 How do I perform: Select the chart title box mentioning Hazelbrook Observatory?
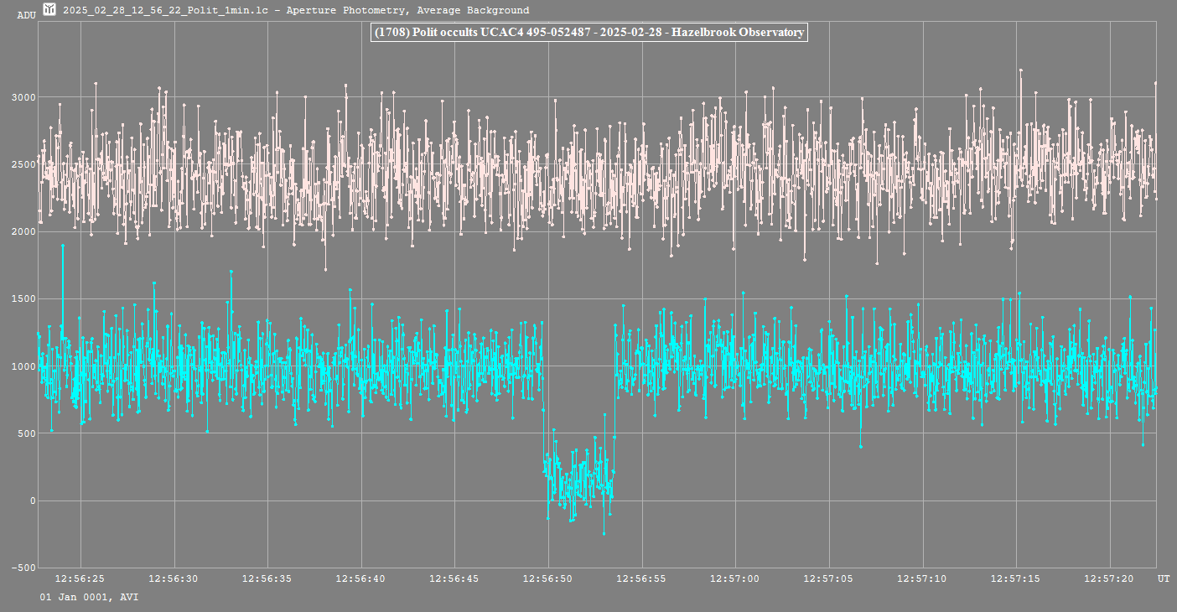coord(588,33)
